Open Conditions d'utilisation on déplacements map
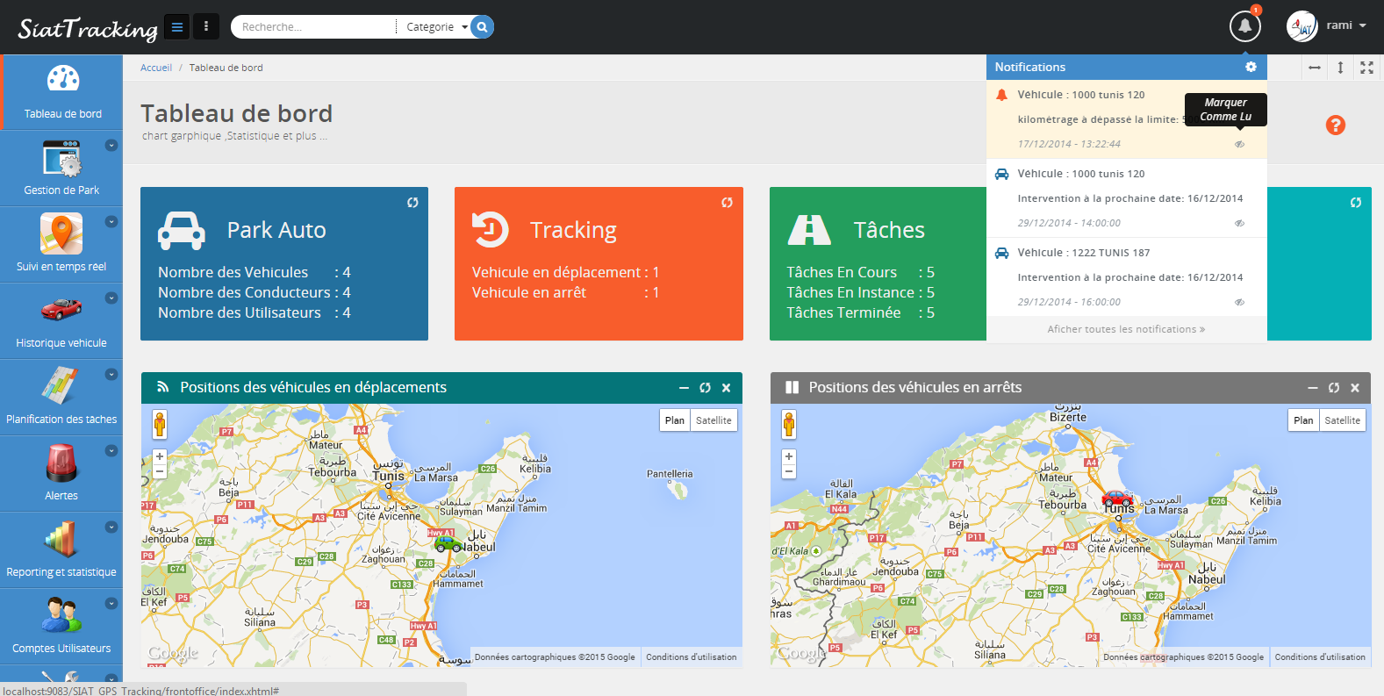 [x=692, y=657]
